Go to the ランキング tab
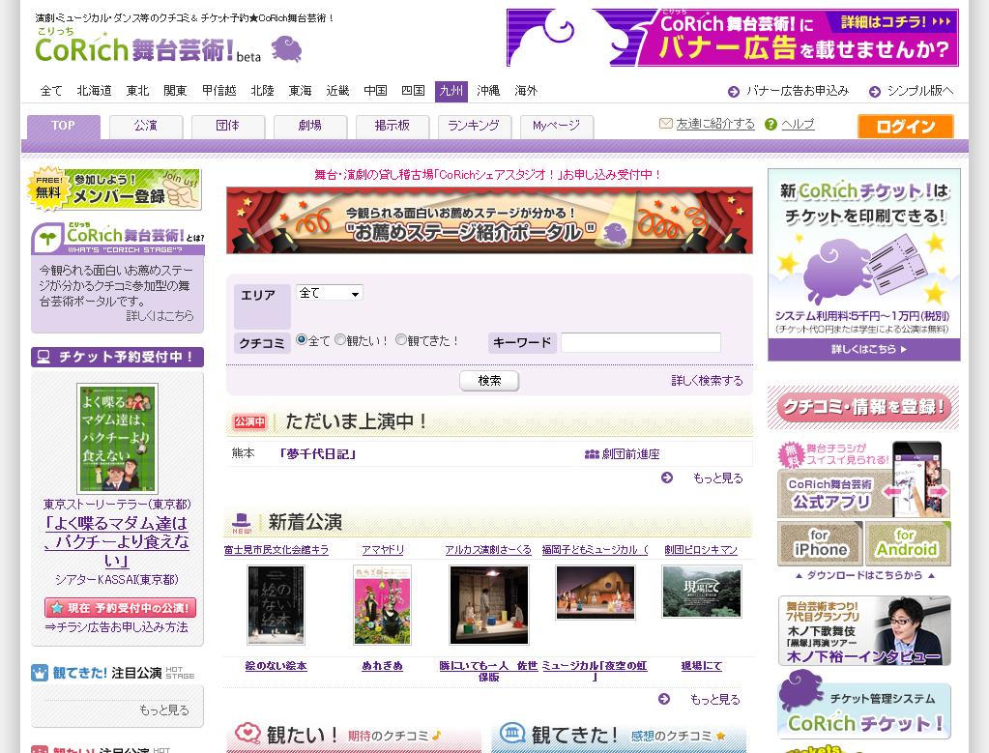The height and width of the screenshot is (753, 989). coord(474,126)
